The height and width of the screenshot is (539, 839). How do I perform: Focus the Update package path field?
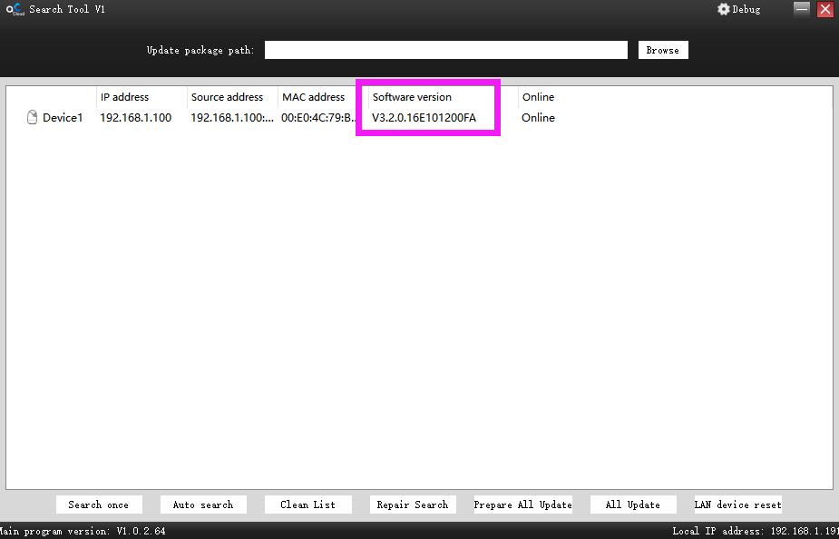(445, 50)
